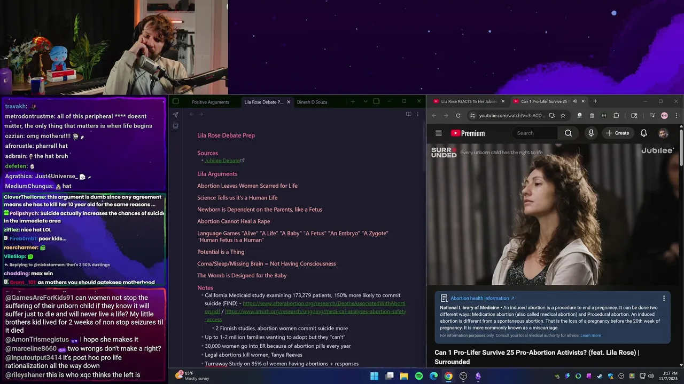
Task: Open abortion info panel three-dot menu
Action: 664,298
